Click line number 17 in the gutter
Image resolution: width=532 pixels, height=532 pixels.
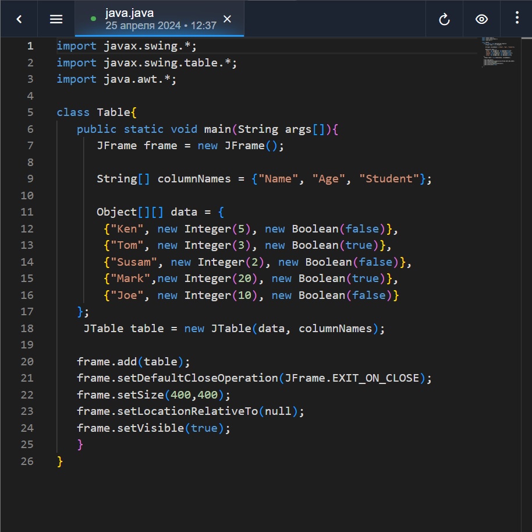tap(27, 312)
